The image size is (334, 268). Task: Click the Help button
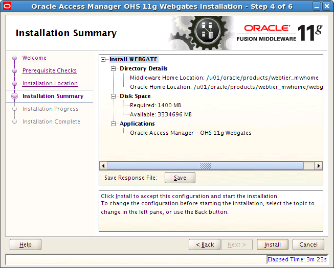26,245
